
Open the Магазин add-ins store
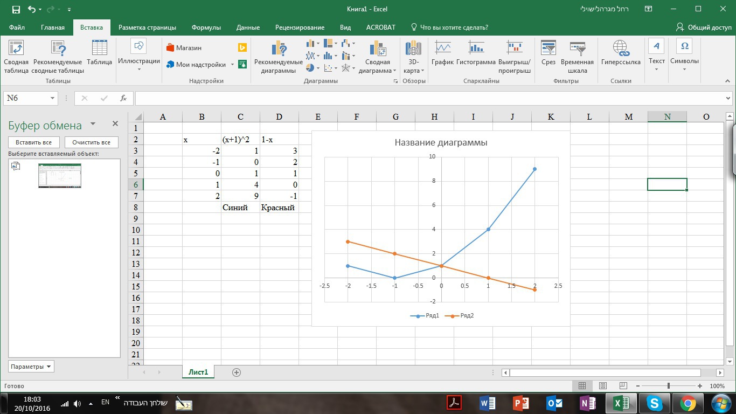[184, 48]
